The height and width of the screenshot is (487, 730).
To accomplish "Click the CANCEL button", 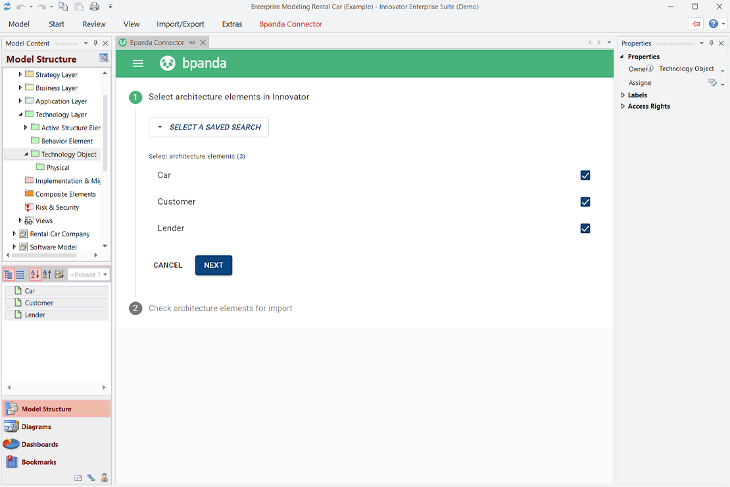I will (x=168, y=265).
